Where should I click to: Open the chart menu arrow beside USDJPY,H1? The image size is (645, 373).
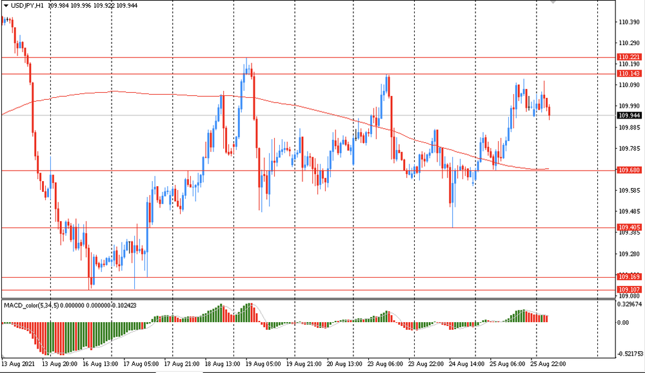(x=6, y=6)
